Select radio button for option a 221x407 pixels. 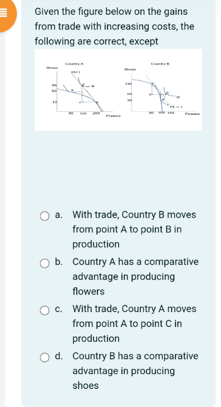[x=45, y=216]
